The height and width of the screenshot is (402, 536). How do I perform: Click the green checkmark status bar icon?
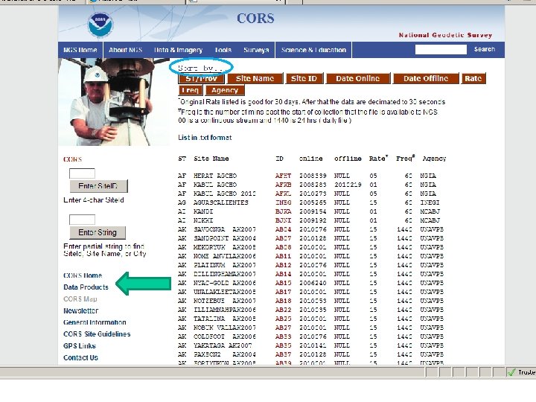point(511,372)
